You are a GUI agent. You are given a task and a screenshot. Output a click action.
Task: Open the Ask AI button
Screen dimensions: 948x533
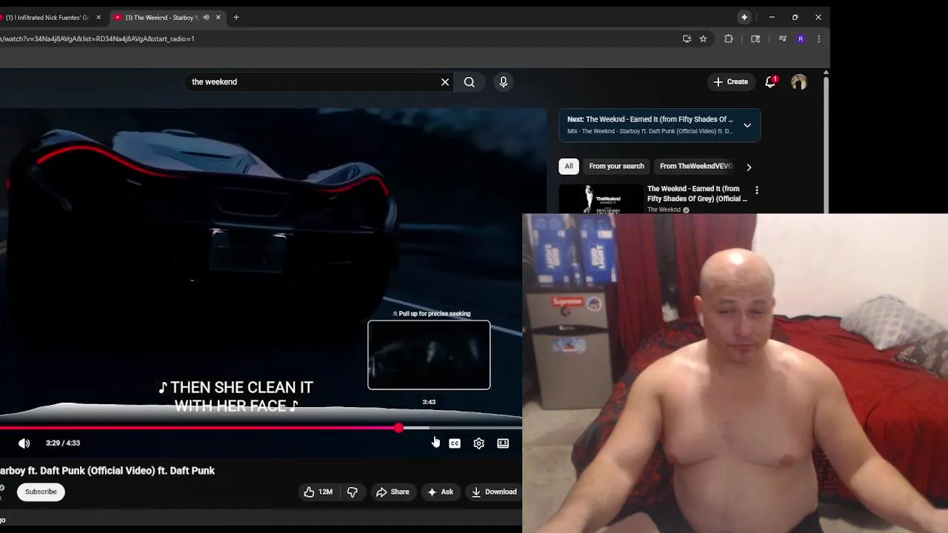coord(440,492)
